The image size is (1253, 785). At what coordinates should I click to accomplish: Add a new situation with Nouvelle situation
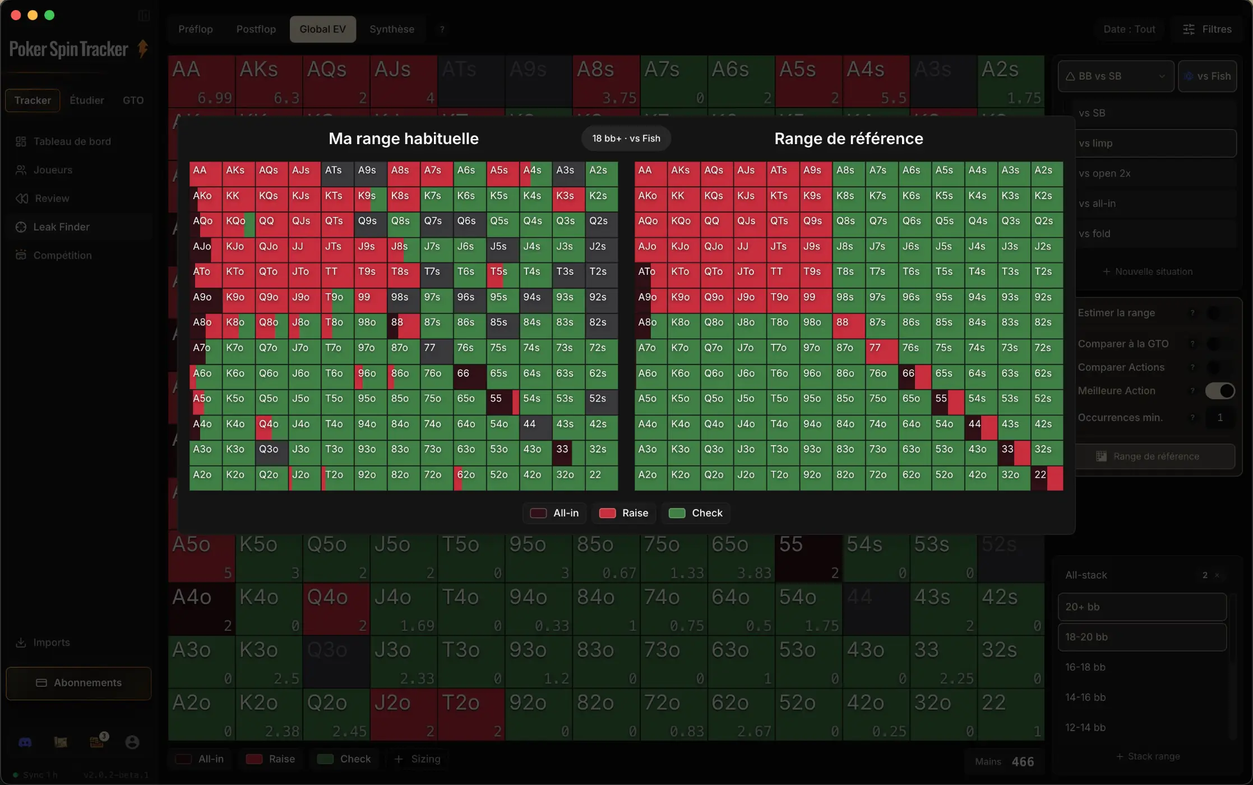1147,271
